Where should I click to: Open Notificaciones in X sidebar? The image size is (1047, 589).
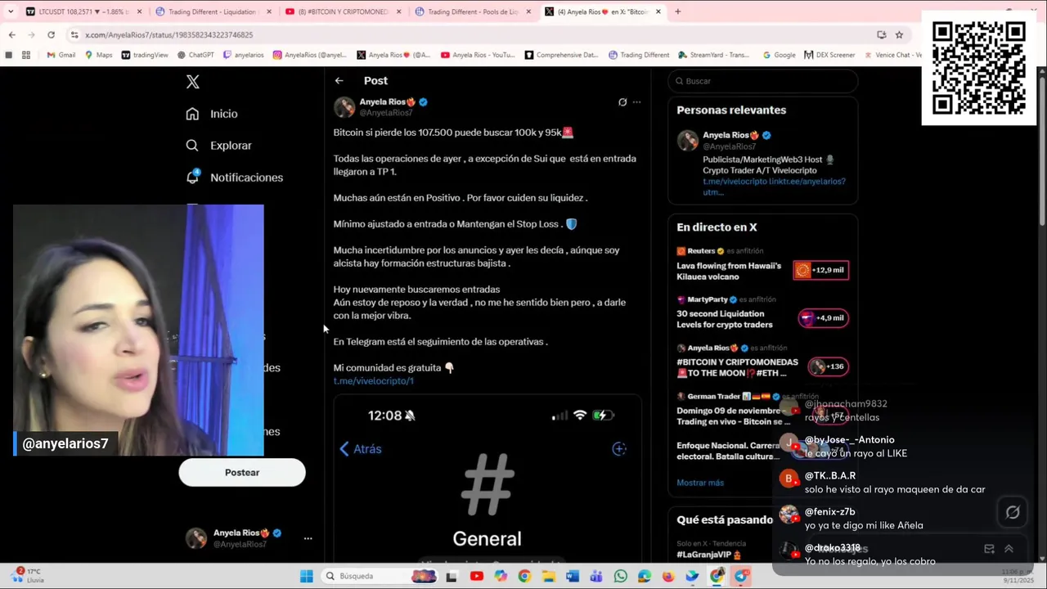(x=234, y=178)
